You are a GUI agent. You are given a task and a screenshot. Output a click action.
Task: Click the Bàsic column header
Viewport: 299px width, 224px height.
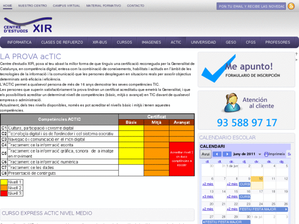click(x=131, y=122)
